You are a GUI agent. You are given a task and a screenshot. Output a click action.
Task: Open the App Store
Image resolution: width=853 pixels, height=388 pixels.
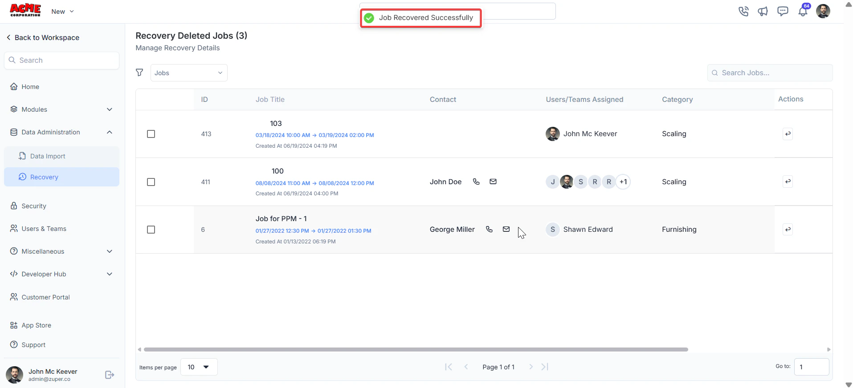coord(61,325)
